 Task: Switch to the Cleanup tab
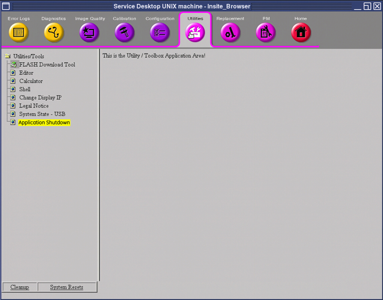[20, 287]
